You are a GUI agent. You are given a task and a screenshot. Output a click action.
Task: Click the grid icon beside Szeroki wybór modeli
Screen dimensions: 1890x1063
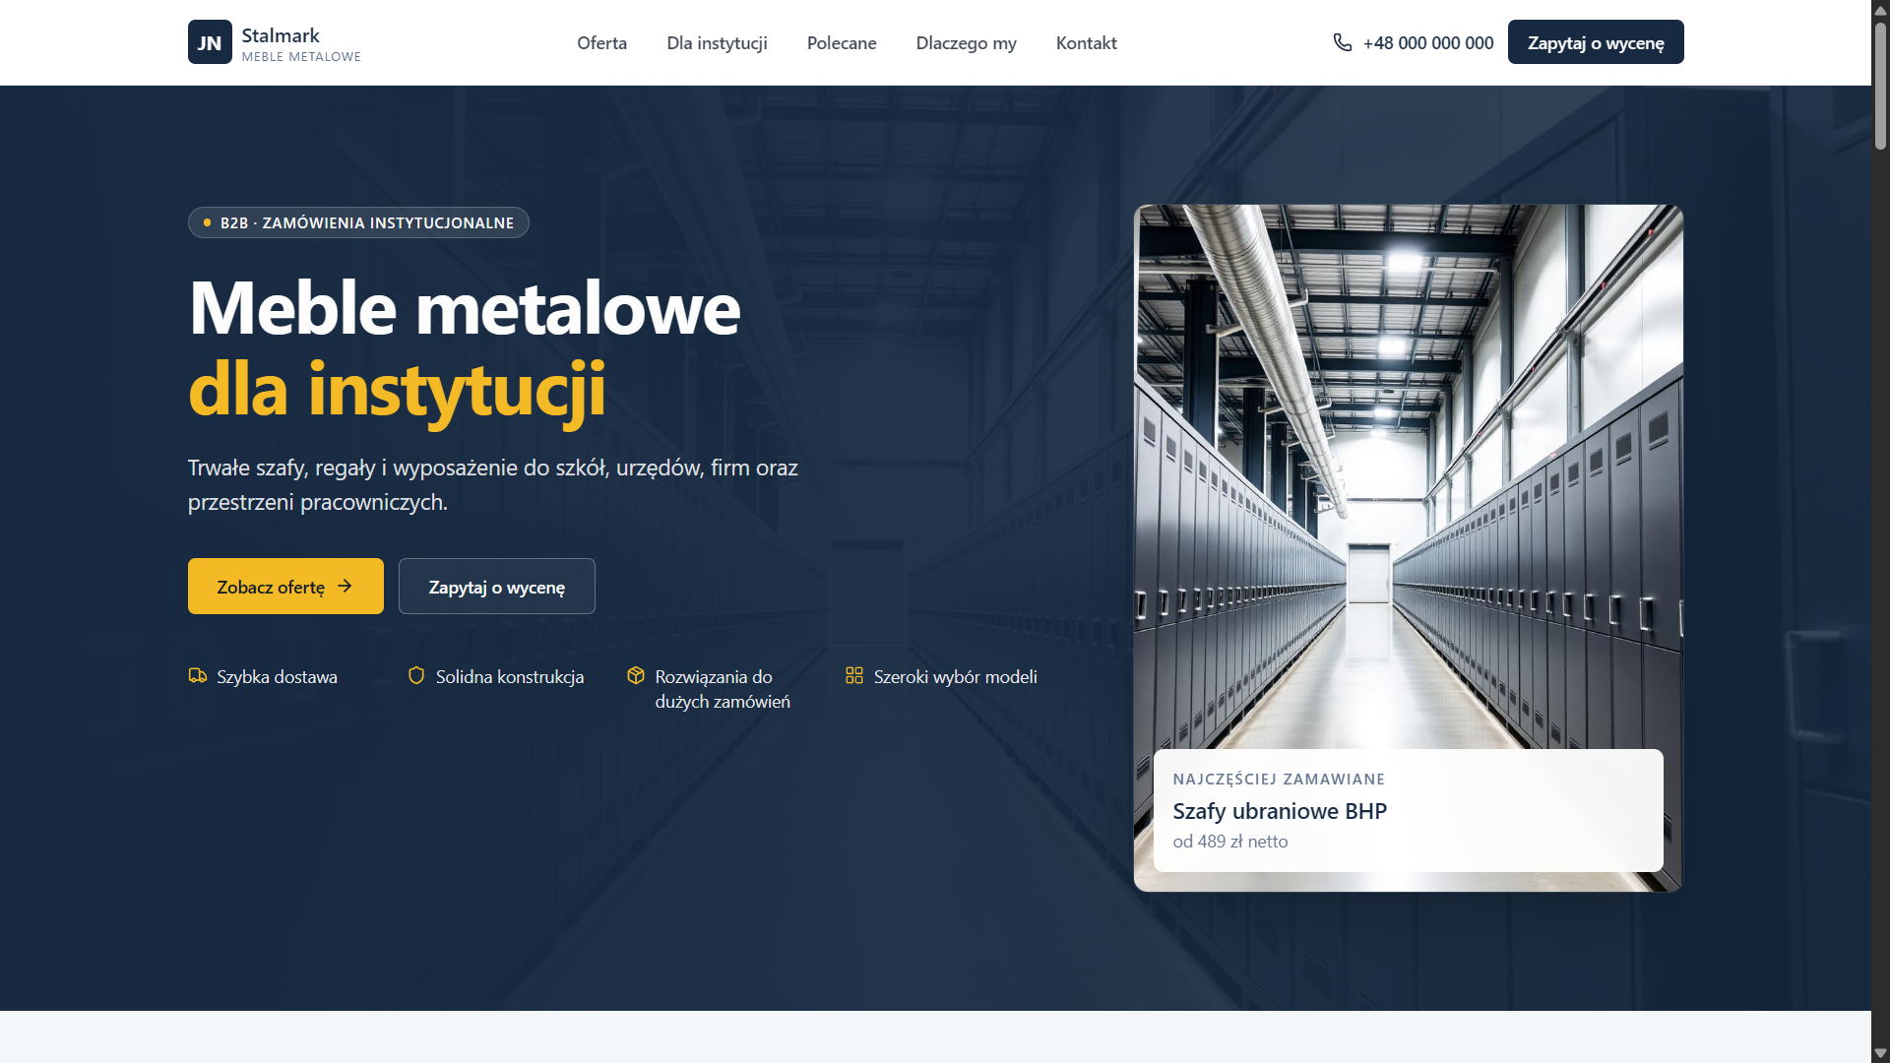854,675
